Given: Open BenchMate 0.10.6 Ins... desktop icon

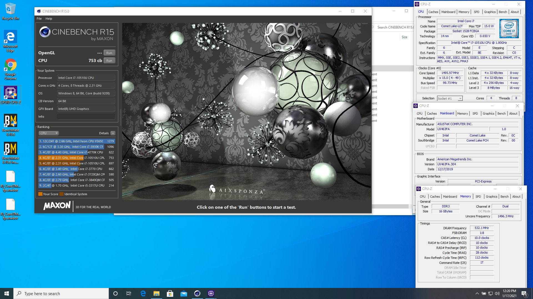Looking at the screenshot, I should 10,153.
